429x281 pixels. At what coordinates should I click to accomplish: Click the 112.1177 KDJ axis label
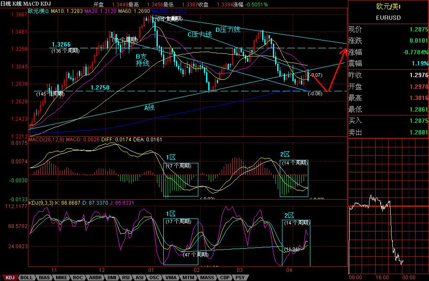coord(16,206)
